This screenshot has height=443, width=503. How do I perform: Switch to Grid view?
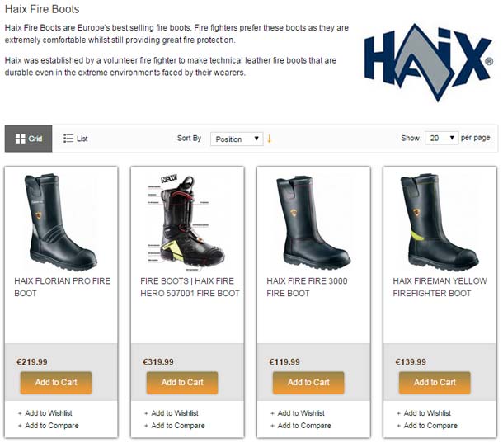pos(29,139)
